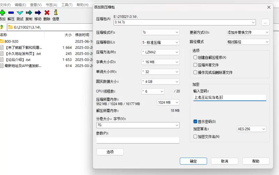Enable 加密文件名 checkbox
This screenshot has height=175, width=279.
[x=195, y=136]
